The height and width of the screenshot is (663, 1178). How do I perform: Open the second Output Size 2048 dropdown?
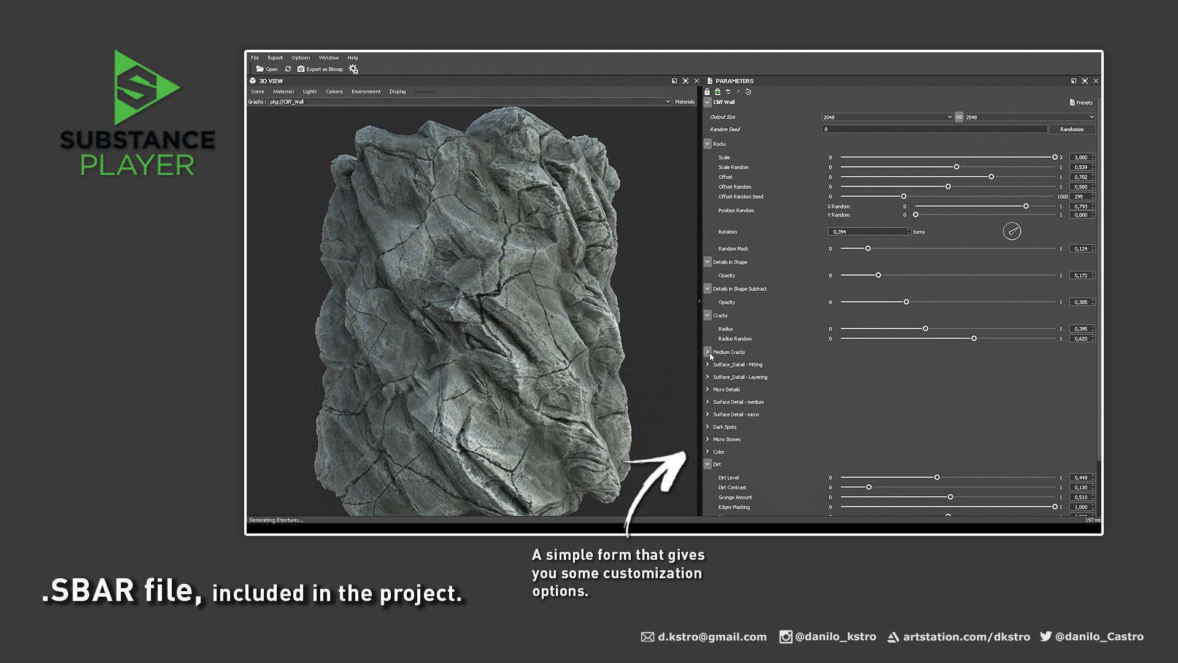coord(1030,117)
